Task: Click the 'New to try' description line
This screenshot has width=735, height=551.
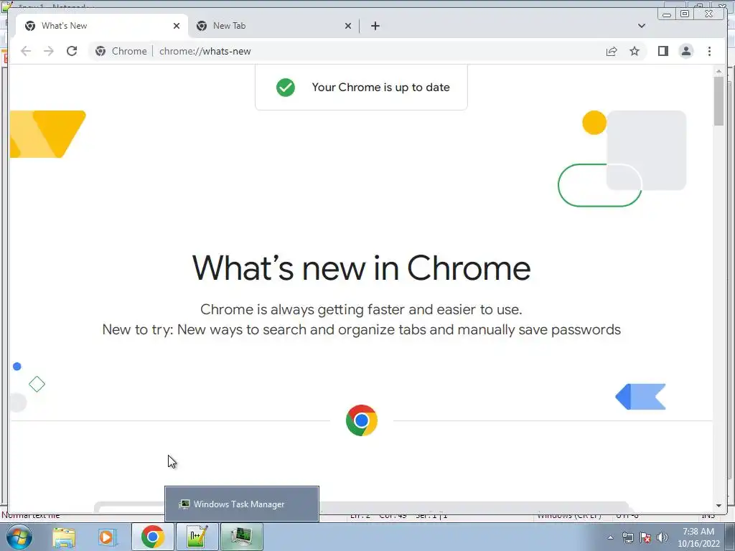Action: [362, 329]
